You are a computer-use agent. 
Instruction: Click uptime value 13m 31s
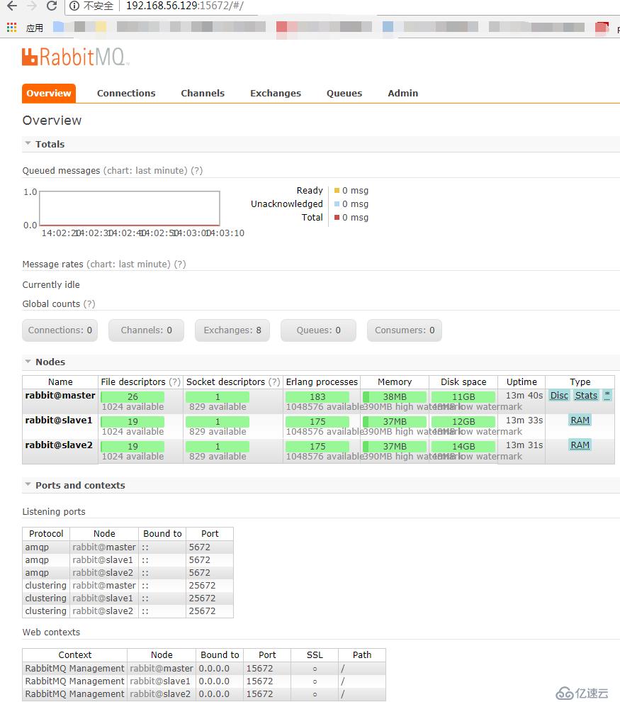click(524, 445)
